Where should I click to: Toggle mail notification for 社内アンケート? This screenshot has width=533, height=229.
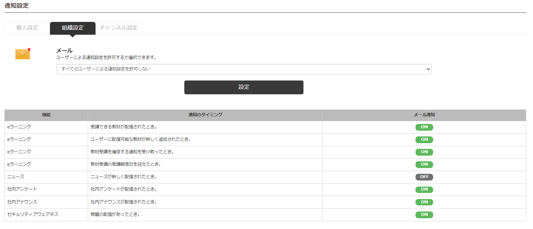pyautogui.click(x=424, y=189)
